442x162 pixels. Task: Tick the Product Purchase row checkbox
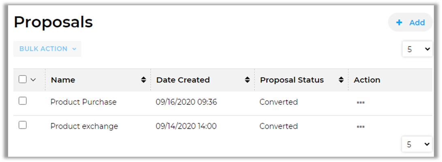[23, 101]
